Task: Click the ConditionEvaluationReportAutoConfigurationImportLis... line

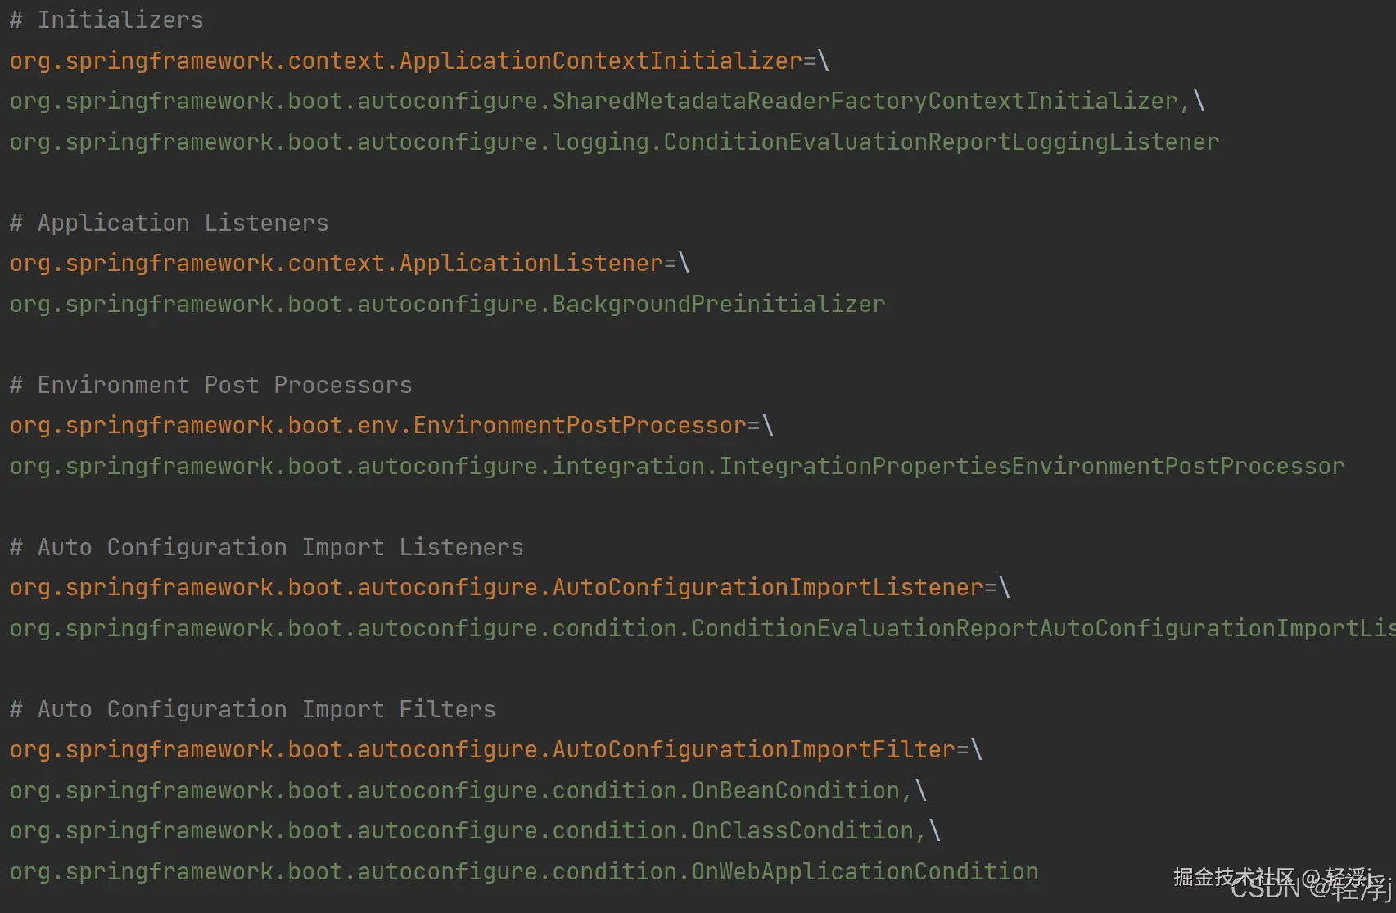Action: click(x=703, y=628)
